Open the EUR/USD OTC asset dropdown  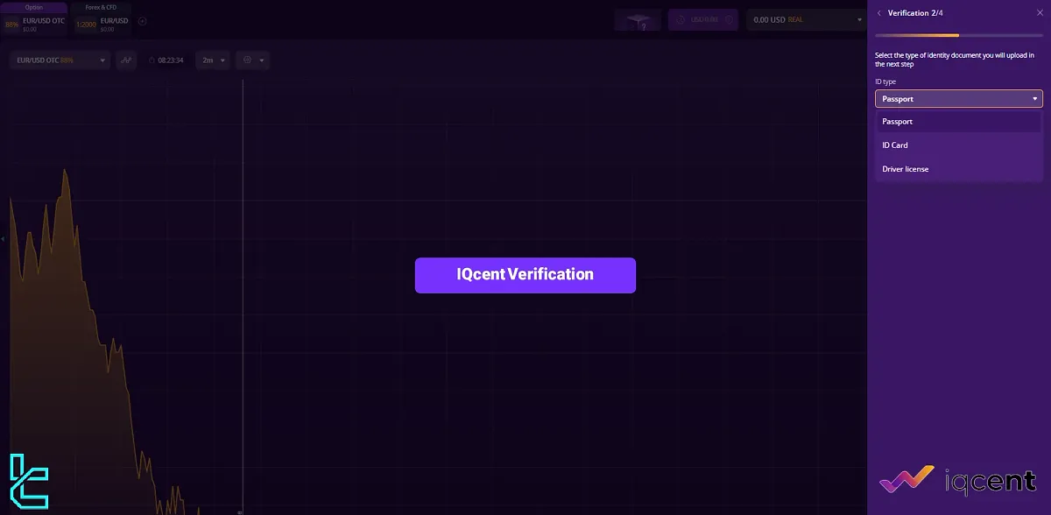coord(59,60)
